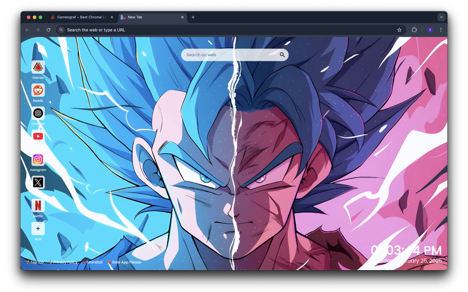Open the Top 100 link

[35, 262]
